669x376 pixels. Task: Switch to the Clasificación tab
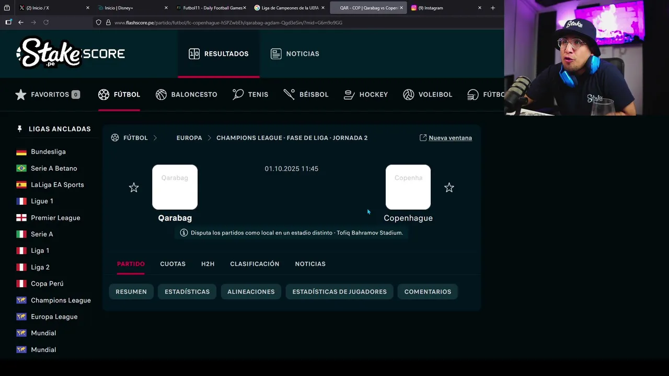[x=255, y=264]
